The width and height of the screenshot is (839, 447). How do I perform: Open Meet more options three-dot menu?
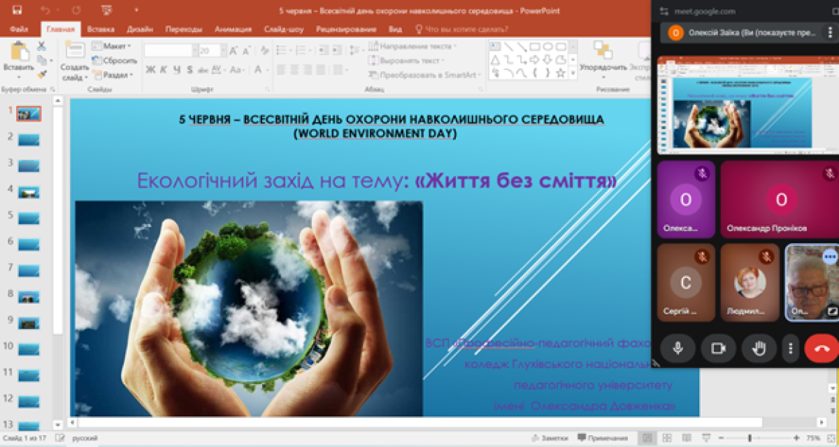(790, 348)
